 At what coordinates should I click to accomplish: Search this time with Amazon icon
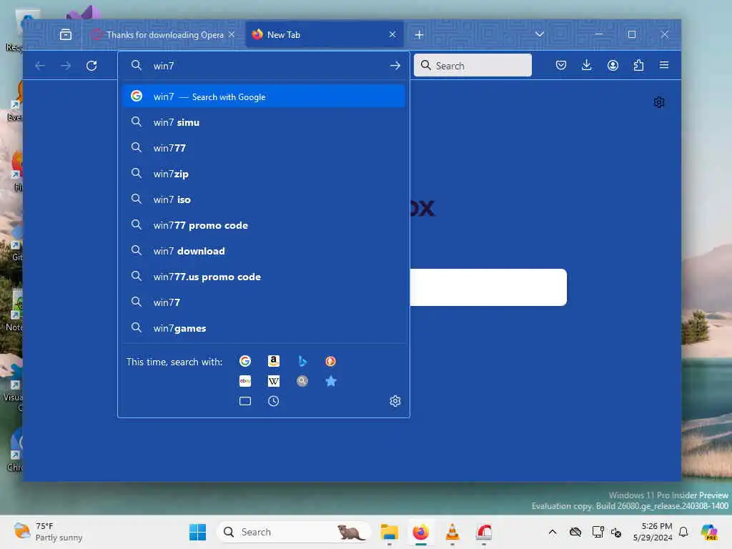click(274, 361)
